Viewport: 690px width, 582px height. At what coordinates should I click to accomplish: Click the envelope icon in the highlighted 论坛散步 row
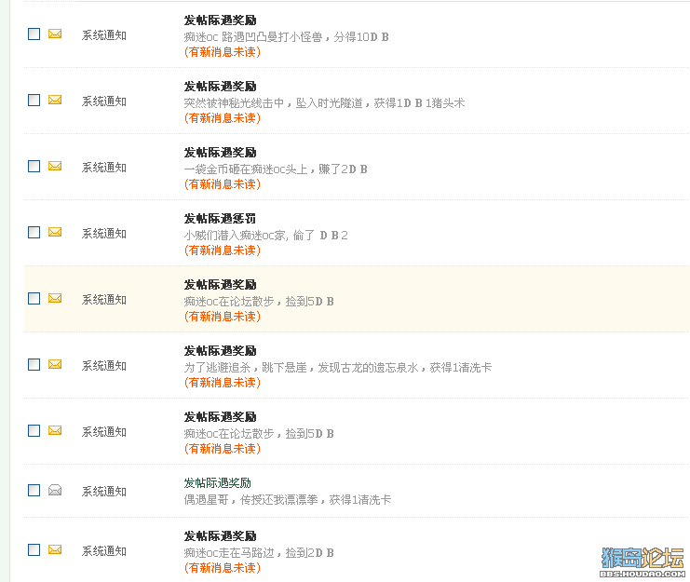click(55, 298)
